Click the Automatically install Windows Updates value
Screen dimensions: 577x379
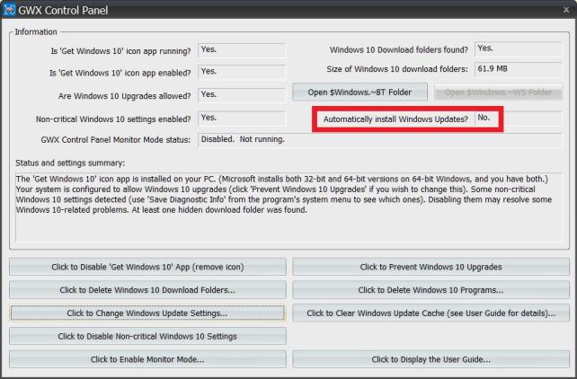pyautogui.click(x=519, y=119)
